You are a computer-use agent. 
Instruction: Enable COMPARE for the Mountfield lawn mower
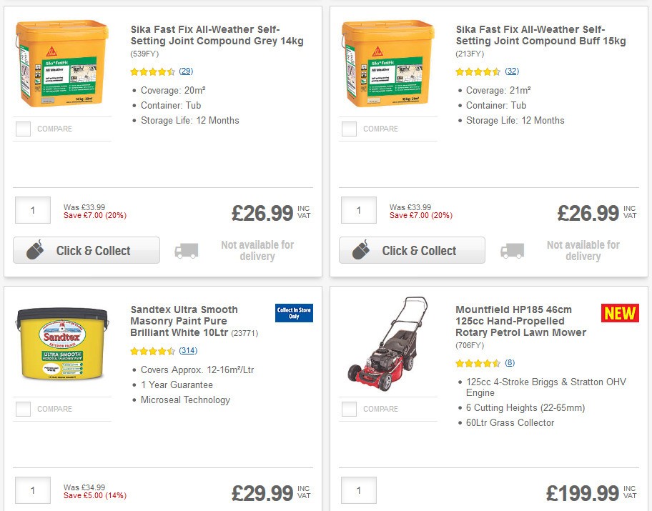(x=348, y=409)
